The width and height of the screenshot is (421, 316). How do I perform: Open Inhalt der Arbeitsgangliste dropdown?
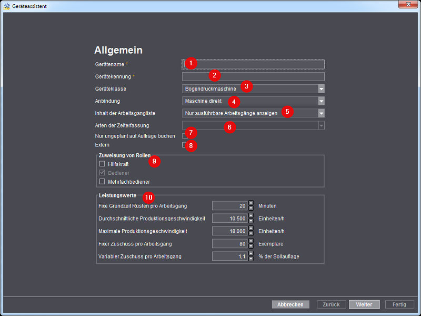click(x=321, y=113)
